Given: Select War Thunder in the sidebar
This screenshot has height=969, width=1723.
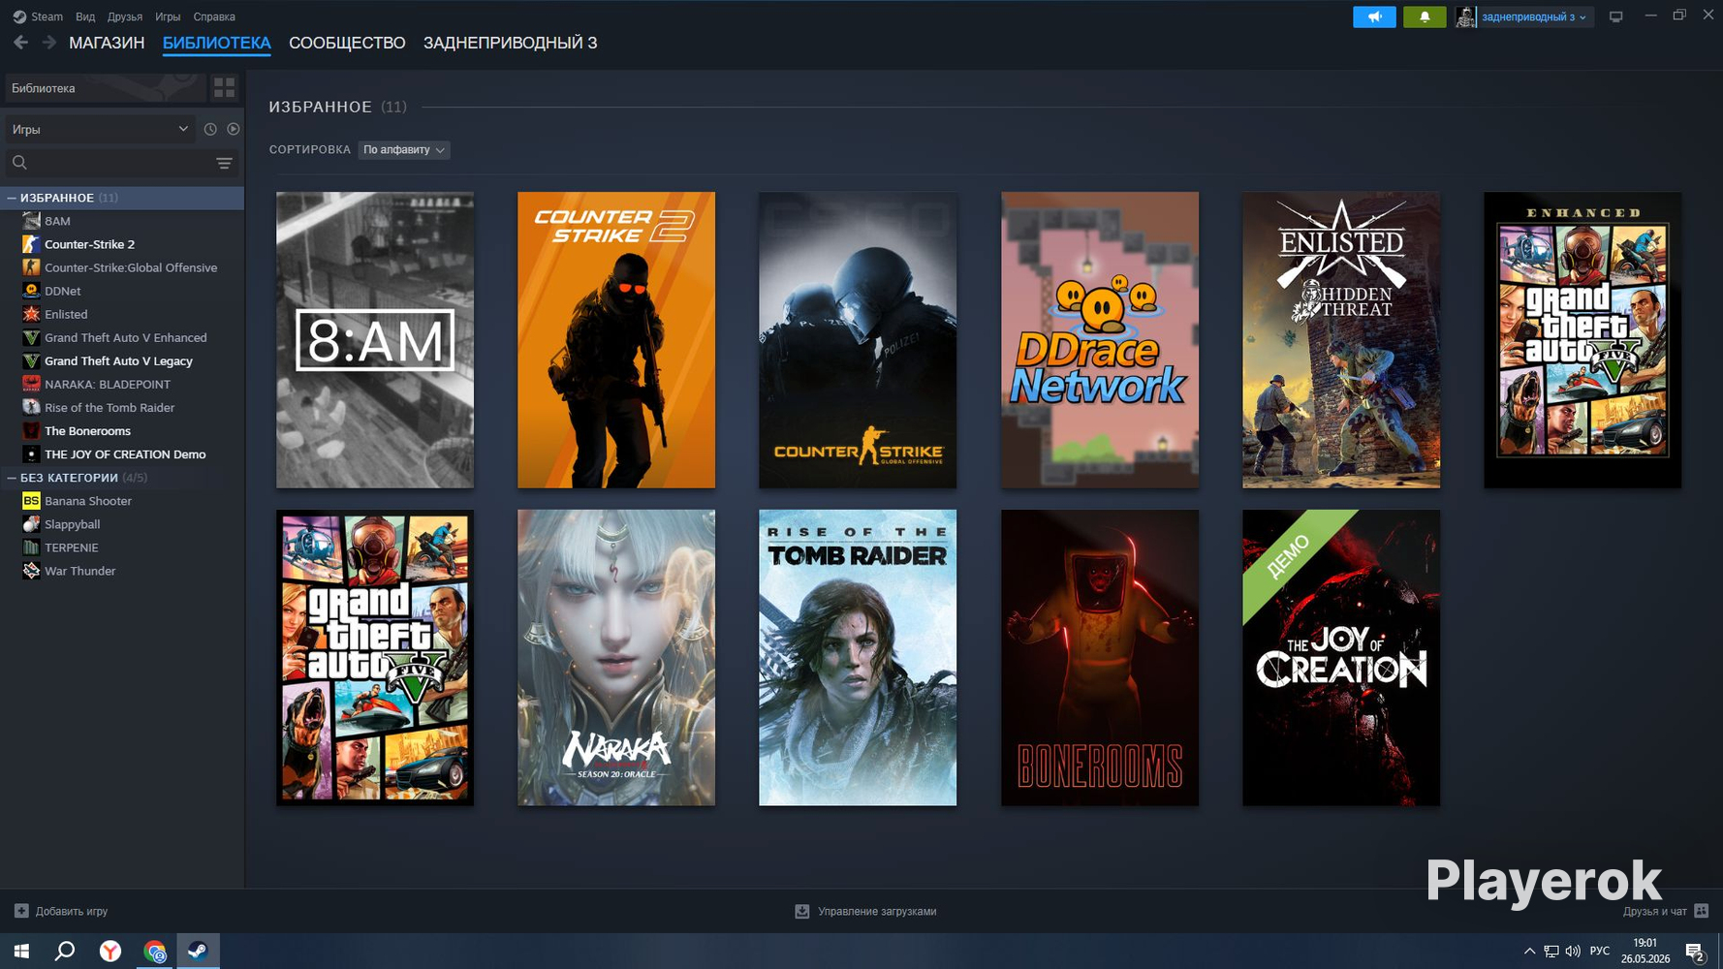Looking at the screenshot, I should click(x=121, y=571).
